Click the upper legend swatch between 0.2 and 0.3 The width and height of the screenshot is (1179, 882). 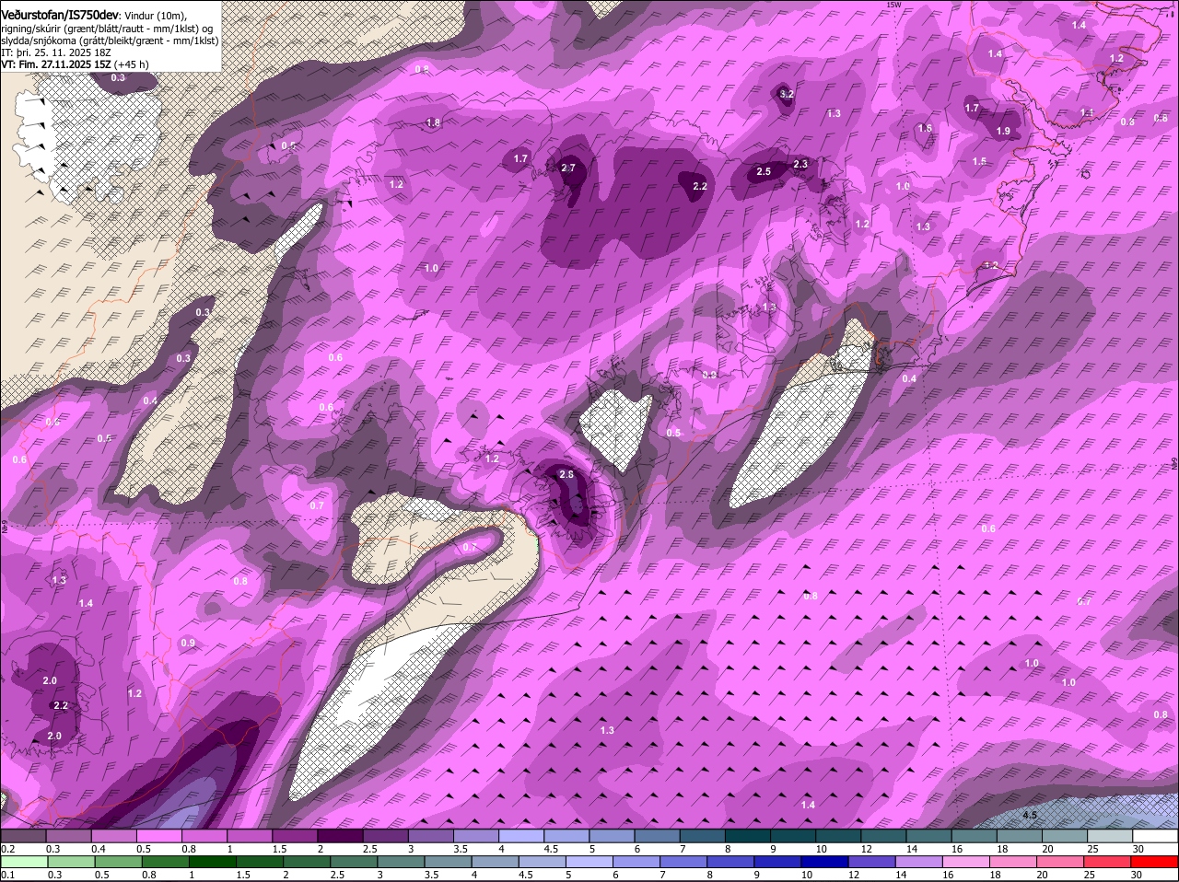(24, 836)
